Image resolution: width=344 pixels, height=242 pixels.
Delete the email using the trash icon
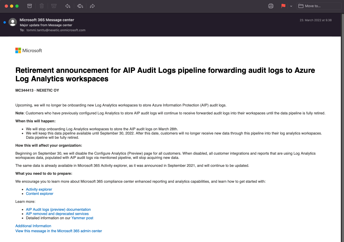[x=42, y=6]
